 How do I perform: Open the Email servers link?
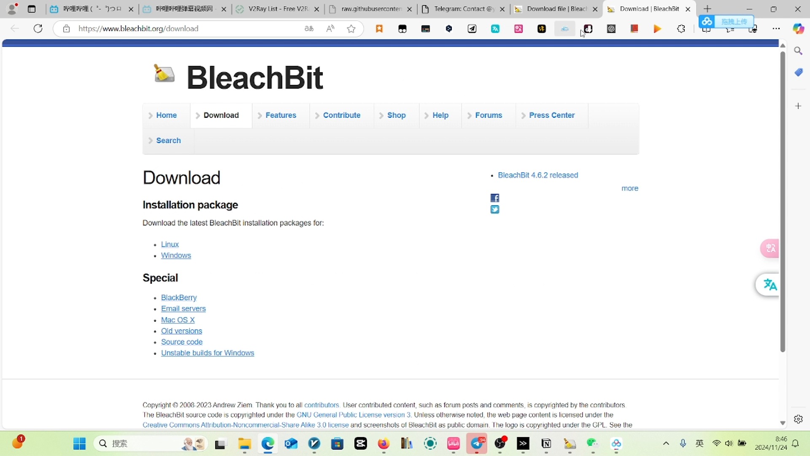(183, 309)
